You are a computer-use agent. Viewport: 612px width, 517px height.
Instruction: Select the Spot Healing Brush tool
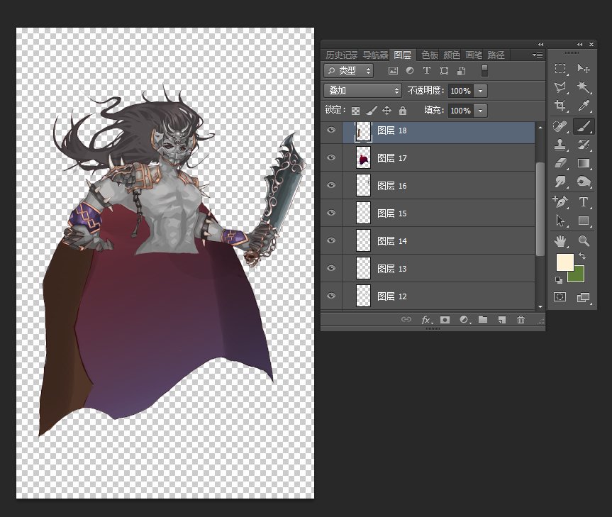[560, 126]
